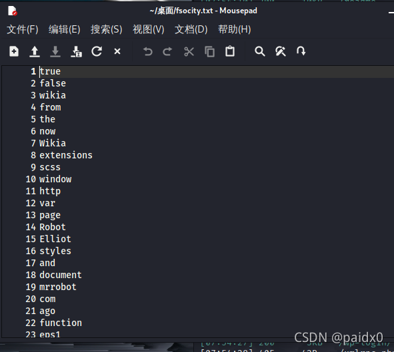Open Find and Replace toolbar icon

pos(281,51)
